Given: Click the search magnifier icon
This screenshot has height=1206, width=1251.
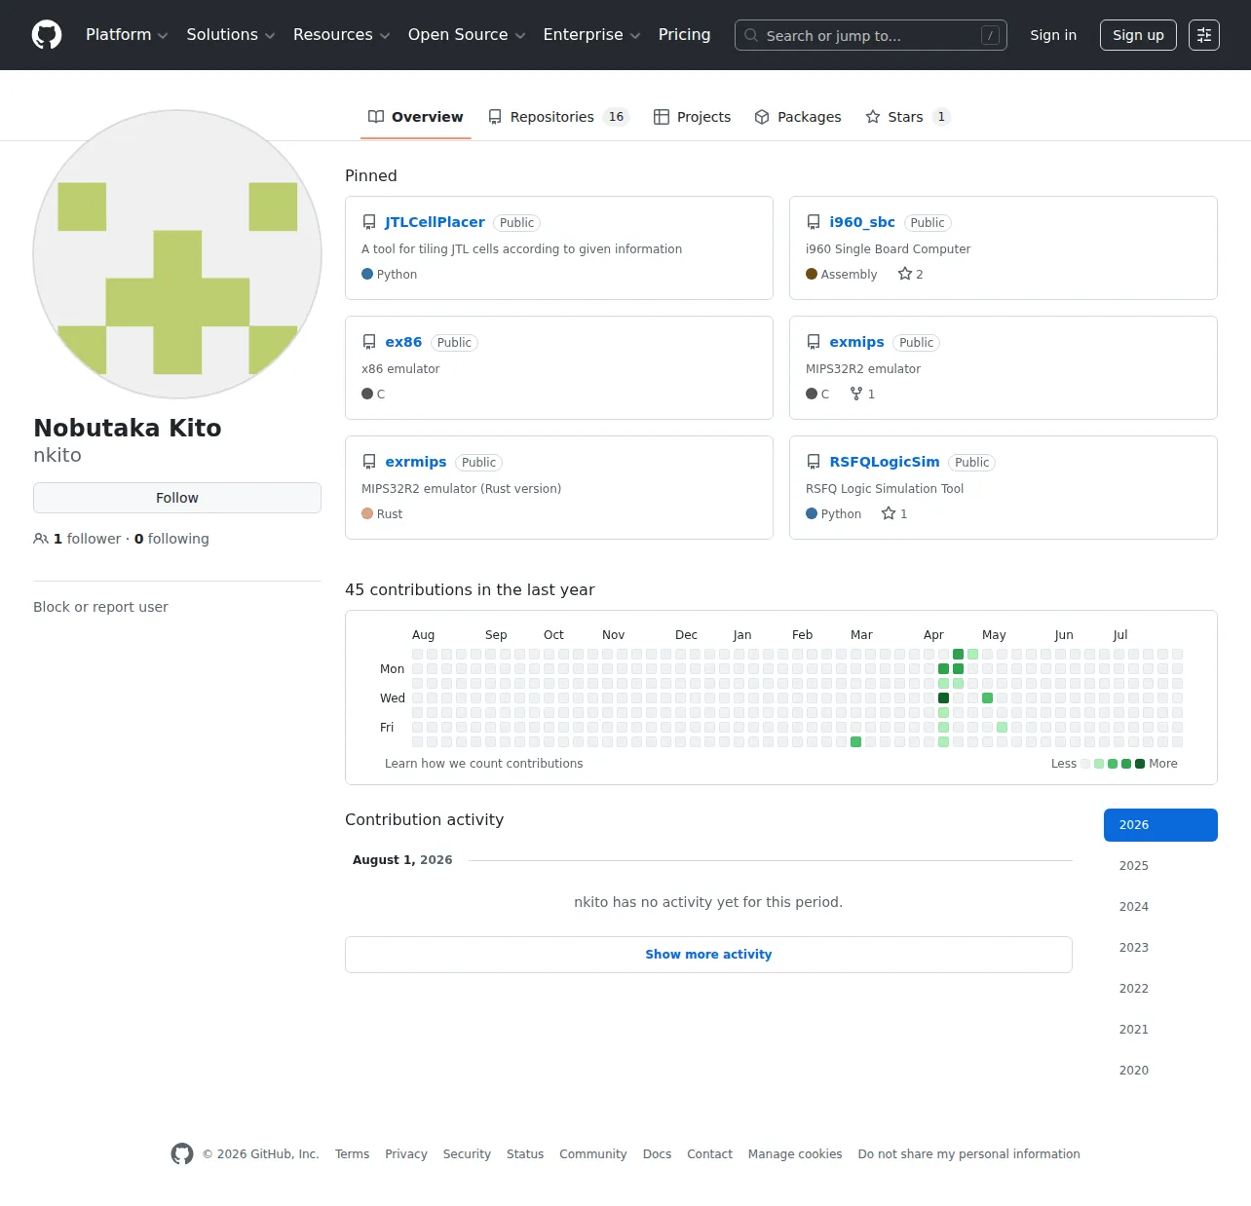Looking at the screenshot, I should coord(751,35).
